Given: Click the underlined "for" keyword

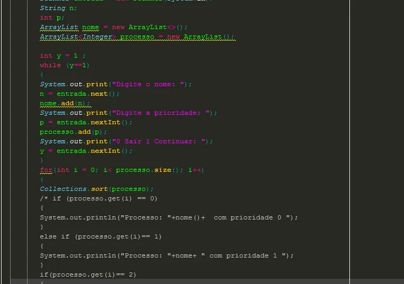Looking at the screenshot, I should coord(46,170).
